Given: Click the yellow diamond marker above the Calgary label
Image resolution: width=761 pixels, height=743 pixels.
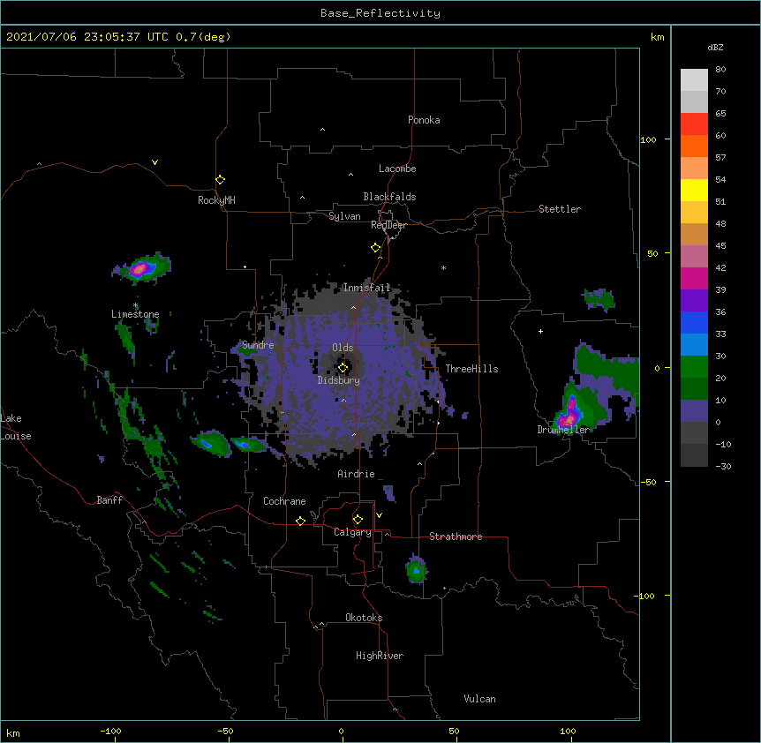Looking at the screenshot, I should (358, 520).
